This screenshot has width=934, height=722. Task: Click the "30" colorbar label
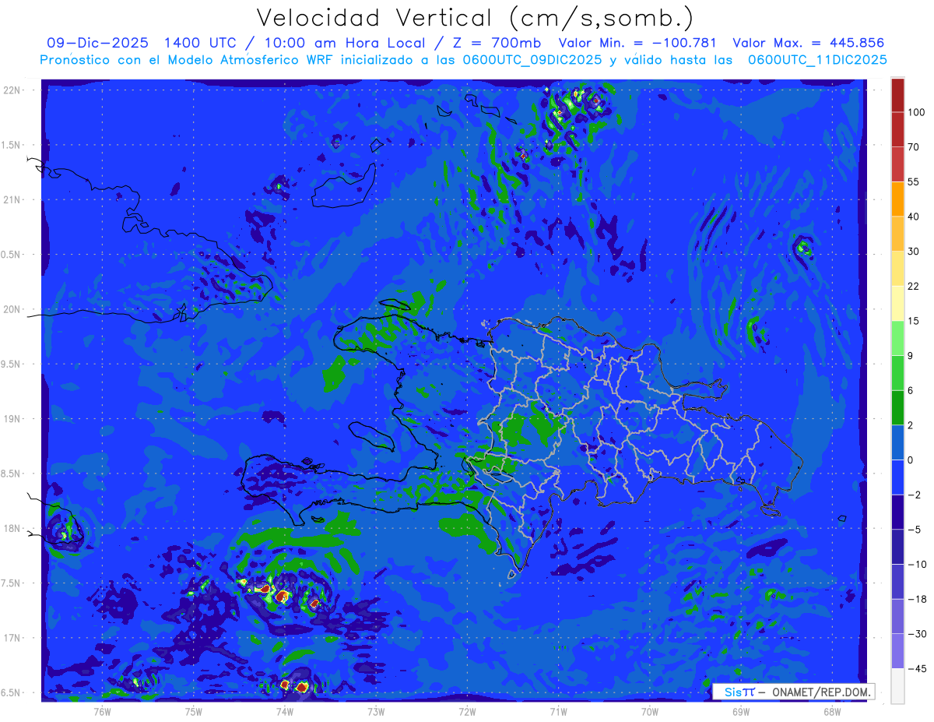914,252
